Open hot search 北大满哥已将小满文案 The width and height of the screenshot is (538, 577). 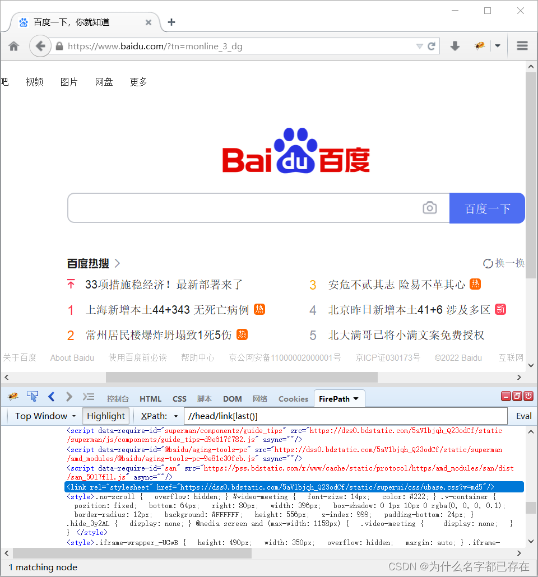406,335
